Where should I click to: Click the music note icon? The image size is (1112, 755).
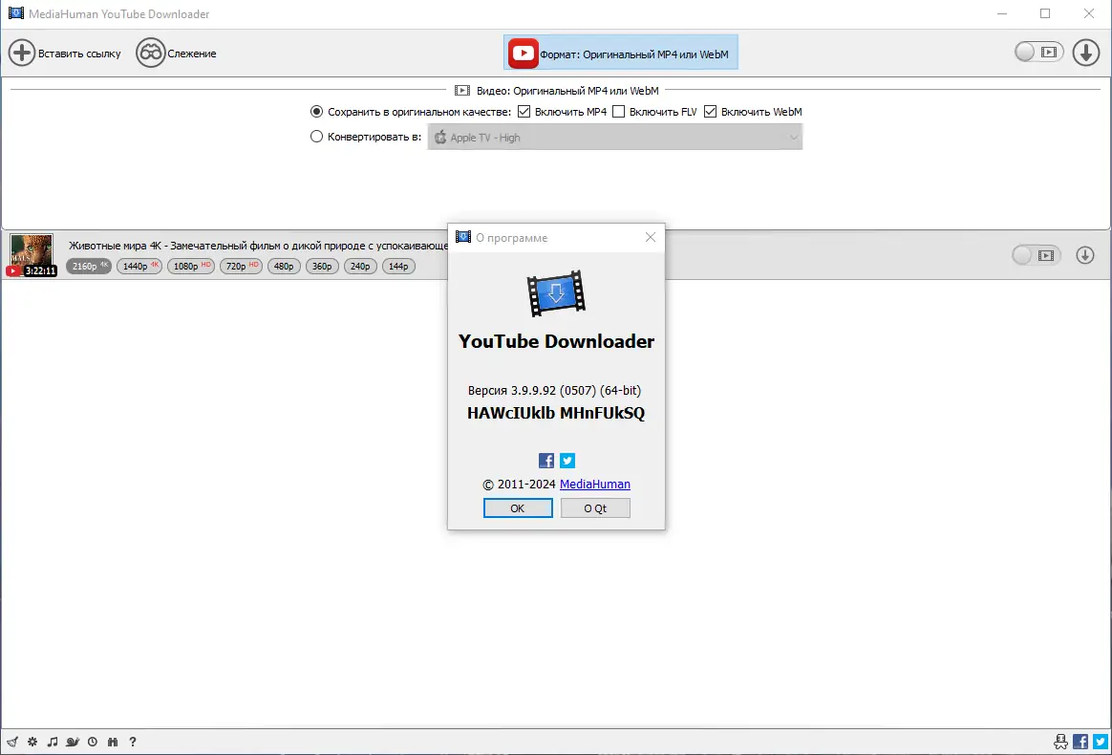pyautogui.click(x=53, y=743)
